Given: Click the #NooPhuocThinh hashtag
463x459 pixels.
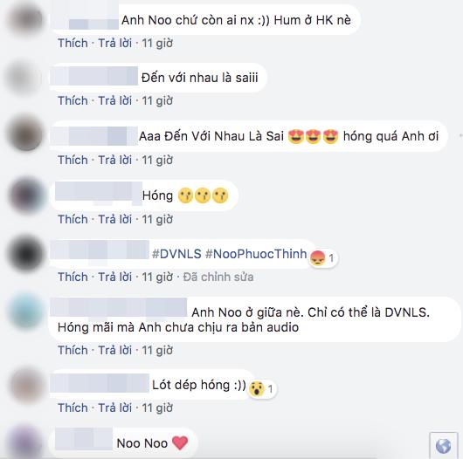Looking at the screenshot, I should click(256, 254).
